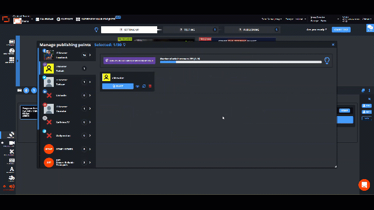Click the camera icon in the left sidebar
The height and width of the screenshot is (210, 374).
pyautogui.click(x=12, y=143)
